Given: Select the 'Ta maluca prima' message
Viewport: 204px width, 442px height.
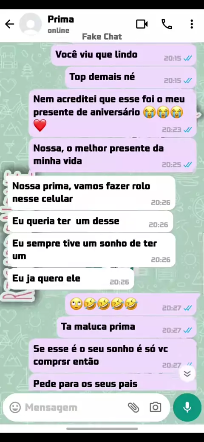Looking at the screenshot, I should (x=127, y=327).
